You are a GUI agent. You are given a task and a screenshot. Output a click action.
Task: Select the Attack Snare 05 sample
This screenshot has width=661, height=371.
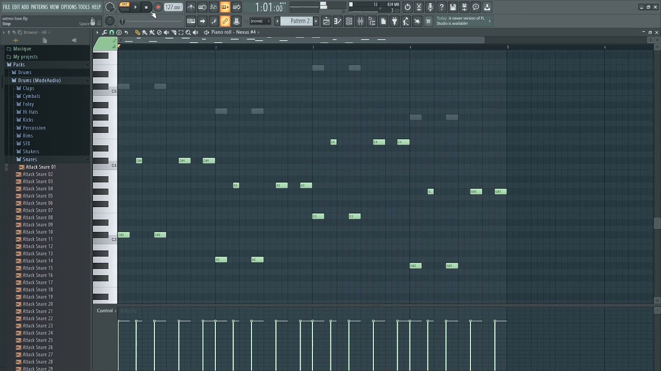point(37,196)
